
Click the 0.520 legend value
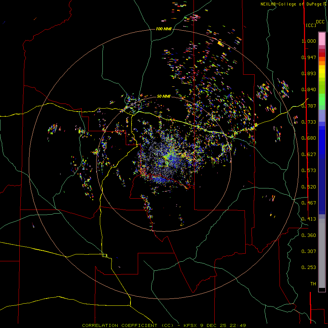tap(309, 187)
